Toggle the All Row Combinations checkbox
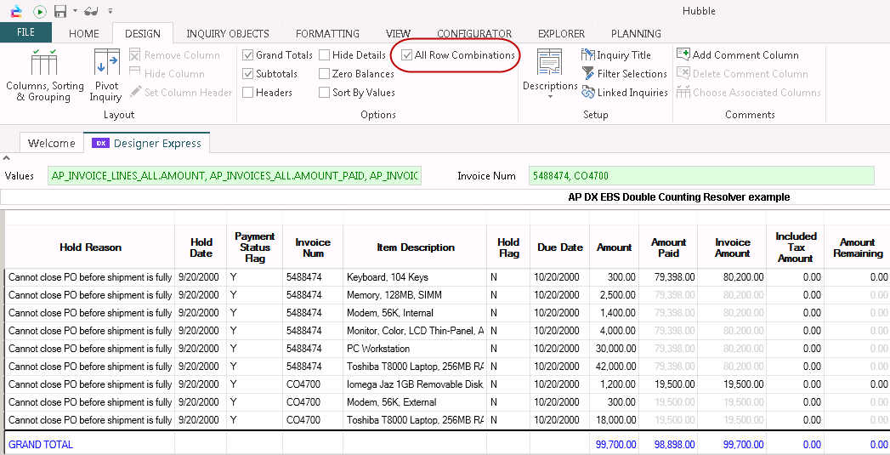Image resolution: width=890 pixels, height=455 pixels. (408, 55)
